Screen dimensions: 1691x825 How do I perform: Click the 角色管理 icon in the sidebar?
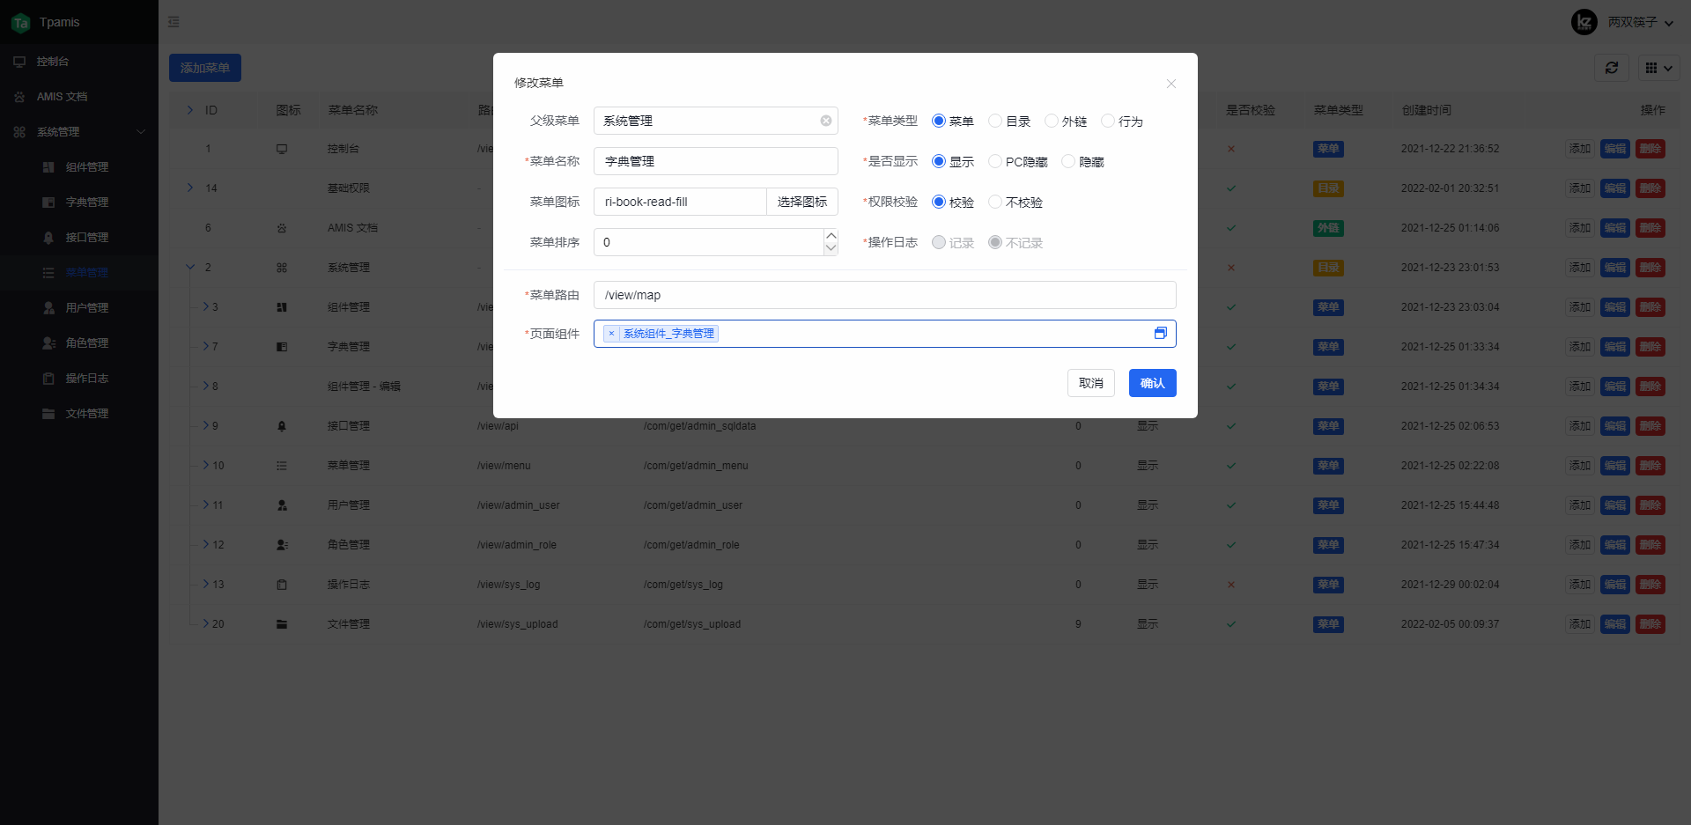click(x=48, y=343)
